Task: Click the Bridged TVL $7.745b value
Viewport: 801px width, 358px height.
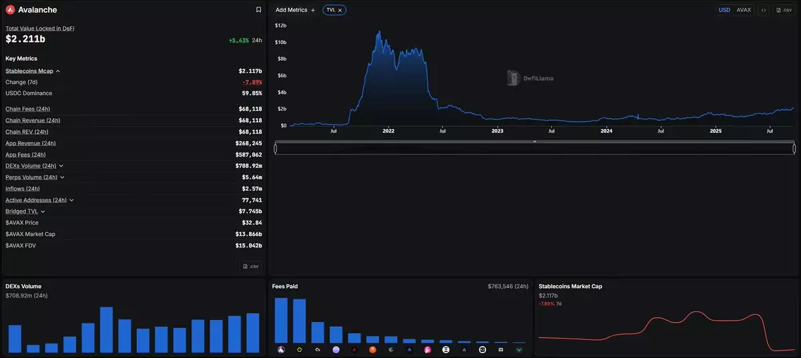Action: (x=250, y=211)
